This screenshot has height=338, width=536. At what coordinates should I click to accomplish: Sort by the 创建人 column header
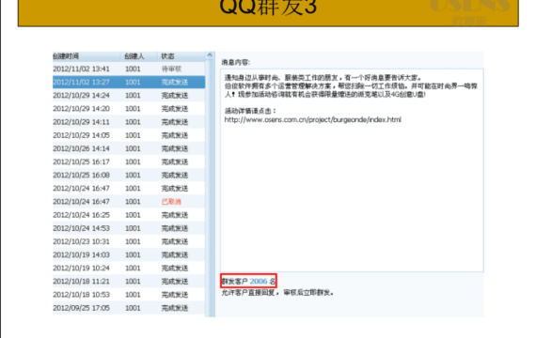(x=139, y=56)
